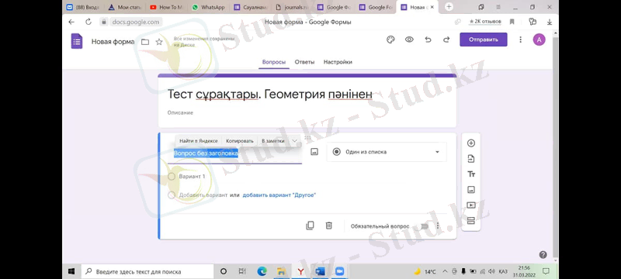The image size is (621, 279).
Task: Delete the current question with the trash icon
Action: click(x=328, y=226)
